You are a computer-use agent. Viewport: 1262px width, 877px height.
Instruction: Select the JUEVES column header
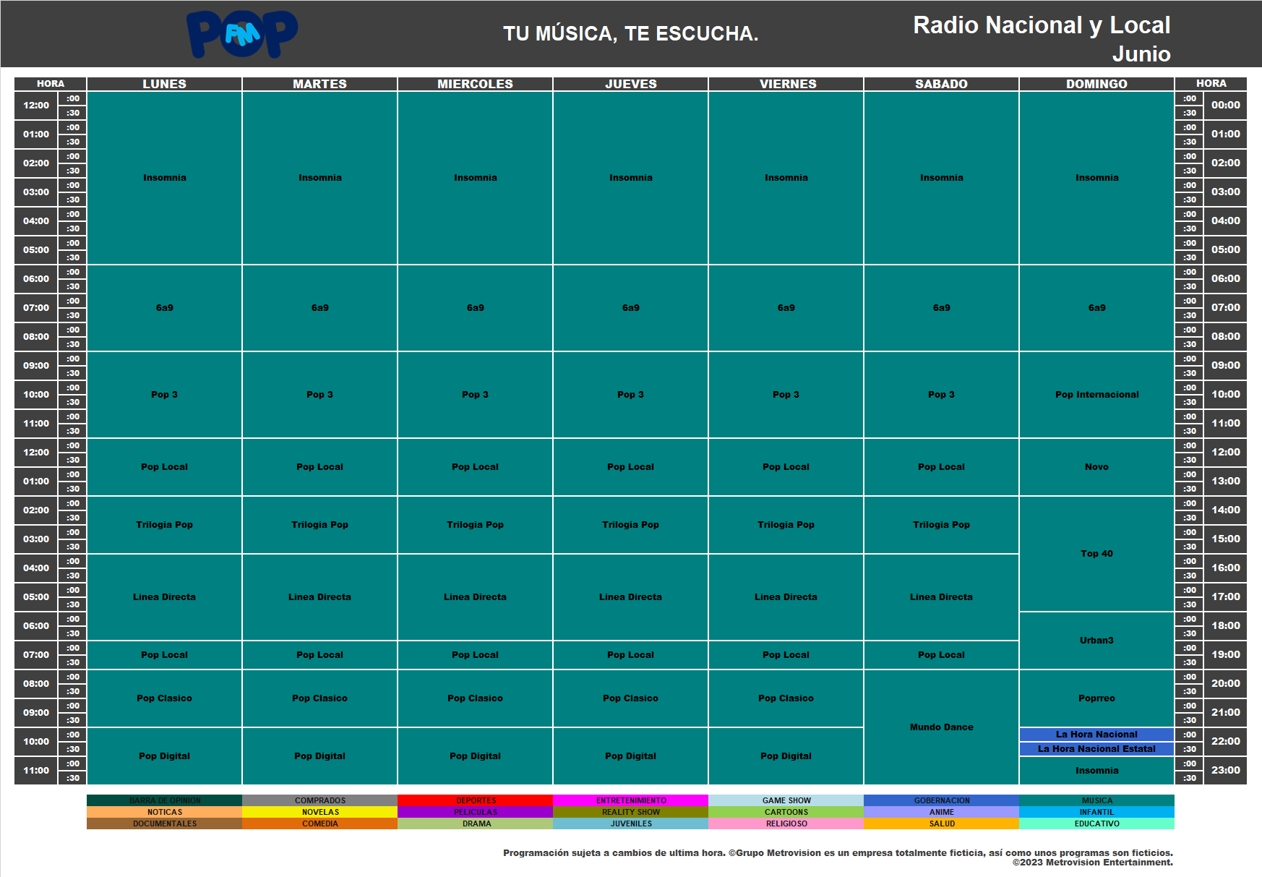(630, 84)
